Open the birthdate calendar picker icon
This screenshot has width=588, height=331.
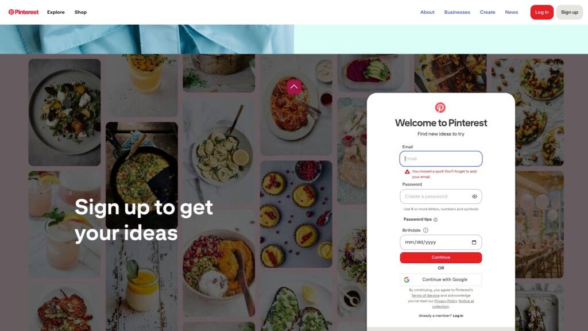pyautogui.click(x=474, y=243)
